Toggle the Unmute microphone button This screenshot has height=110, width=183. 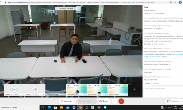click(x=66, y=101)
